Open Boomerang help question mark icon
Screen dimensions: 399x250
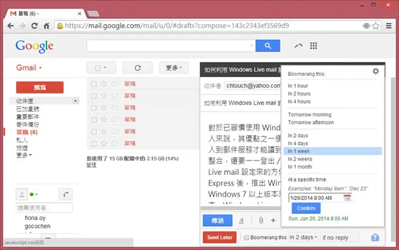point(375,238)
